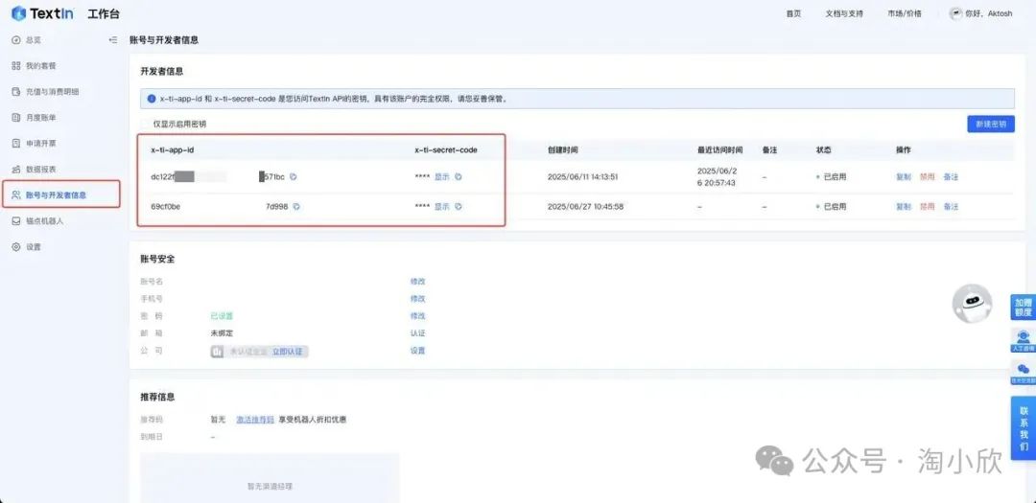The width and height of the screenshot is (1036, 503).
Task: Click the company badge icon beside 立即认证
Action: coord(218,352)
